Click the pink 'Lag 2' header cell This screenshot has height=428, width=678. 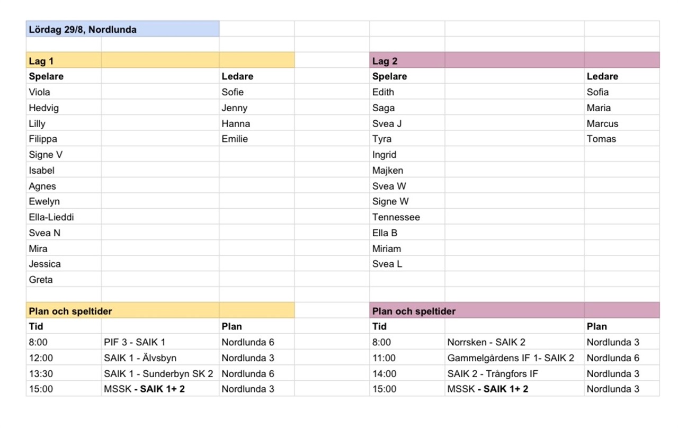pos(407,60)
